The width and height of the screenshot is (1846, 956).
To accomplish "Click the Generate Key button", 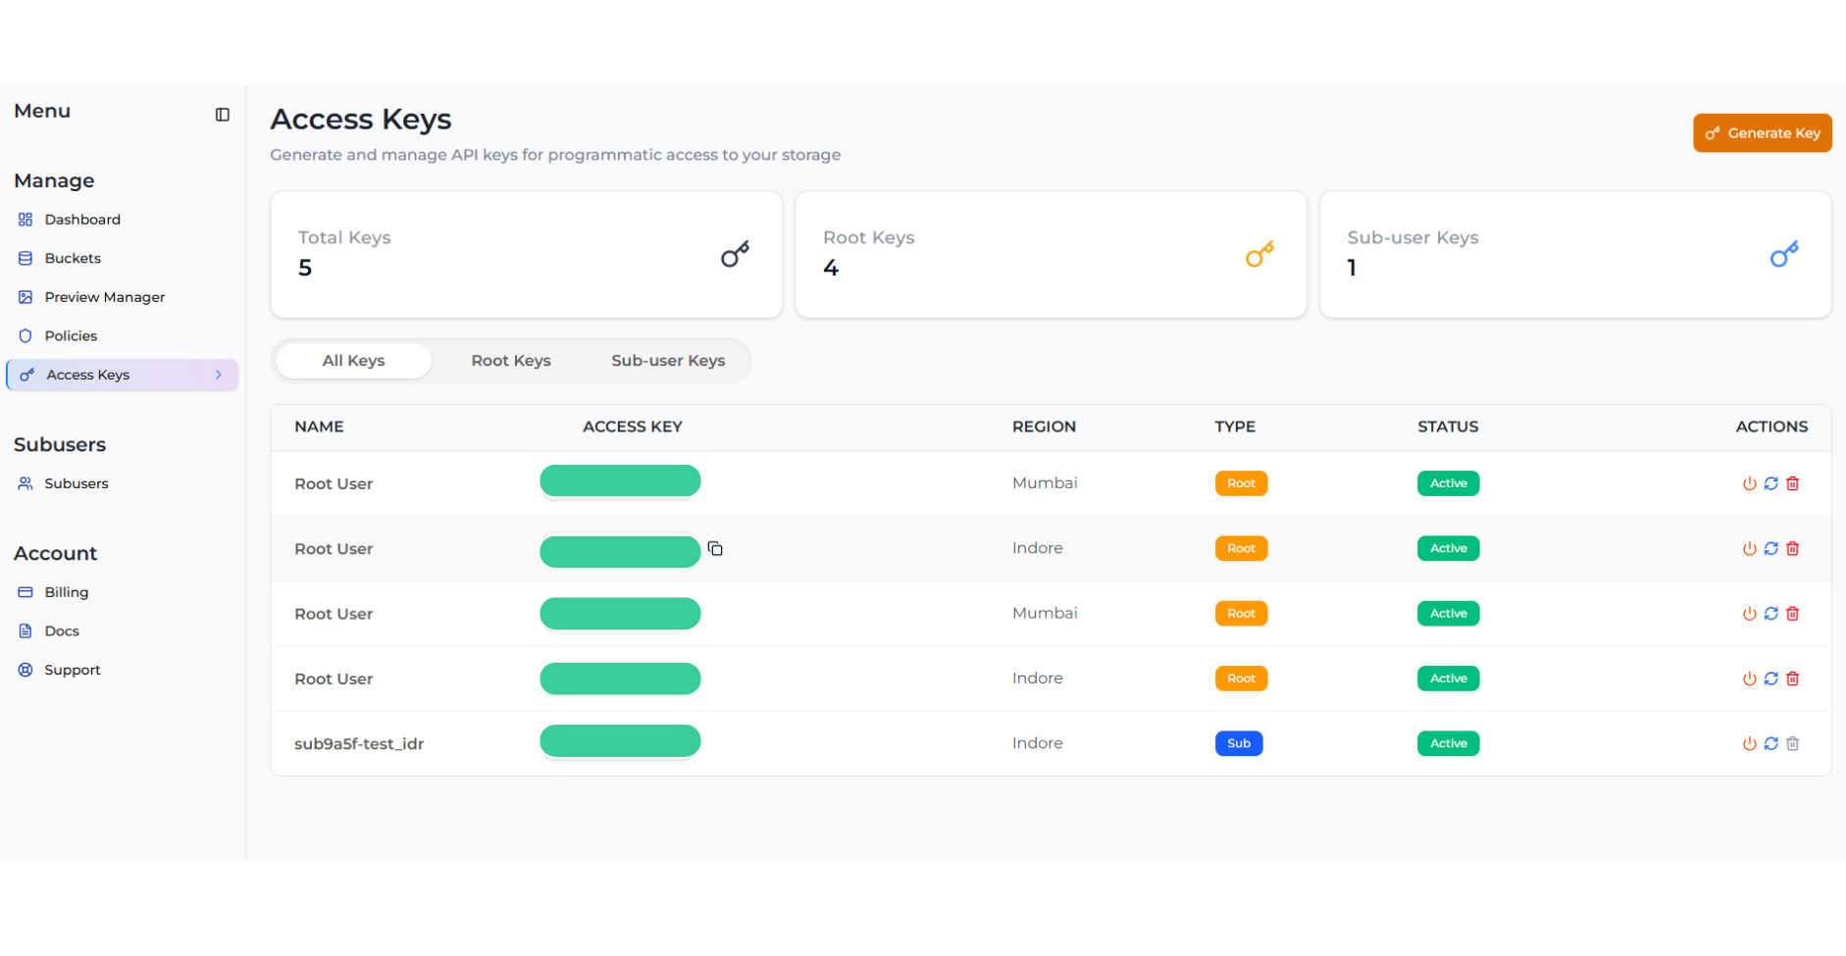I will [x=1762, y=133].
